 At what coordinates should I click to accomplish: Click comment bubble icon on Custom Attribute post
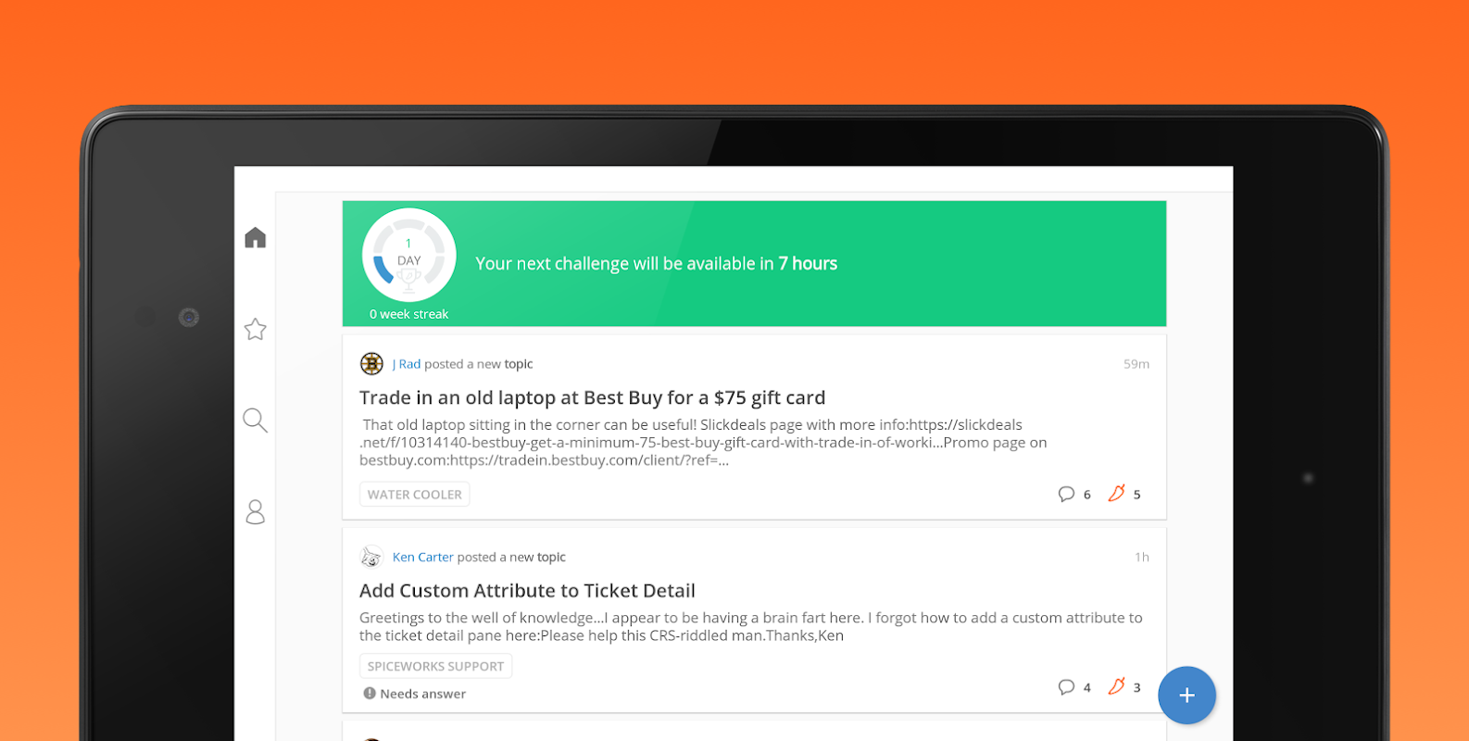1066,686
